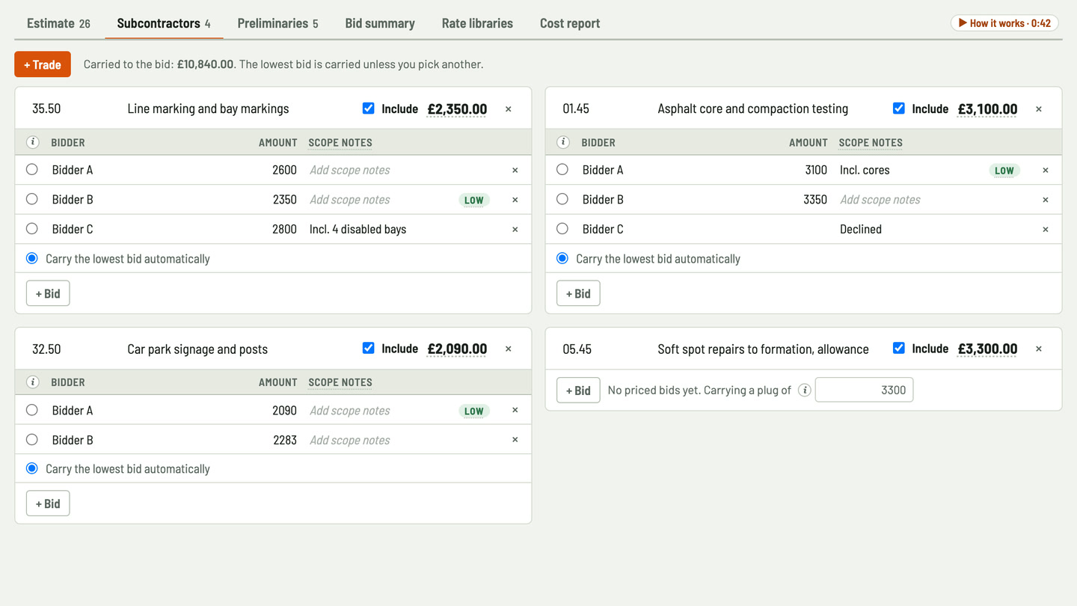
Task: Select Bidder B radio for car park signage
Action: [31, 440]
